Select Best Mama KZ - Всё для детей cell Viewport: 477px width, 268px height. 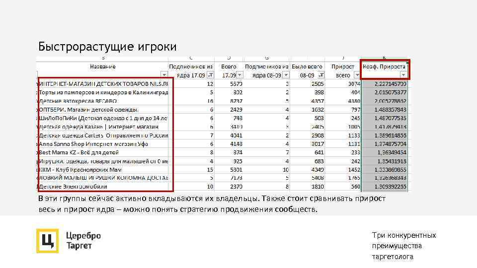[103, 152]
